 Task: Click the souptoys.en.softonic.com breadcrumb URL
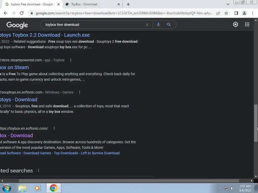coord(37,92)
